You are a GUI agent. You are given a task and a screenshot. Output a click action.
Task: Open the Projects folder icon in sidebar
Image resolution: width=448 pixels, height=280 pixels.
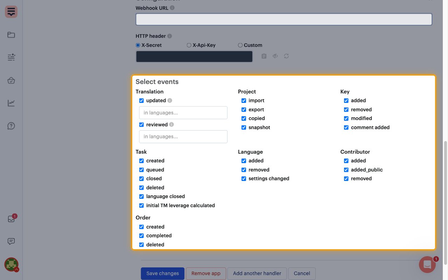coord(11,35)
